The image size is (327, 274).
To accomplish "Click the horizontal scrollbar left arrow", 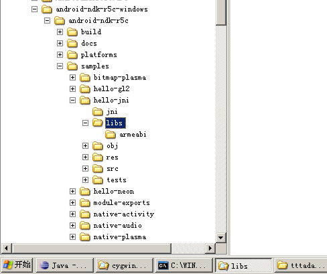I will tap(6, 248).
